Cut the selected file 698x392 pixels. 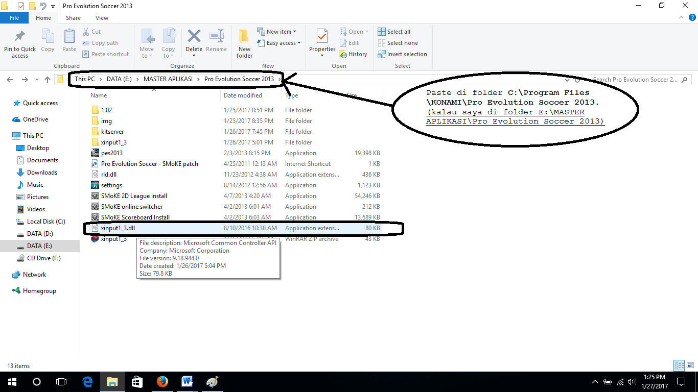91,32
